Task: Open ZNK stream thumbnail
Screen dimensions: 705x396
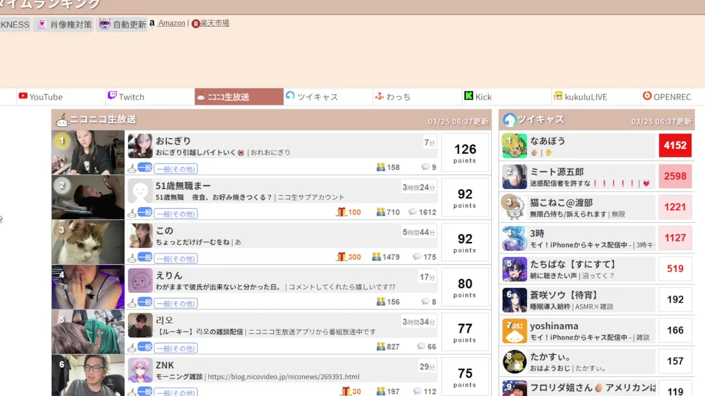Action: click(88, 376)
